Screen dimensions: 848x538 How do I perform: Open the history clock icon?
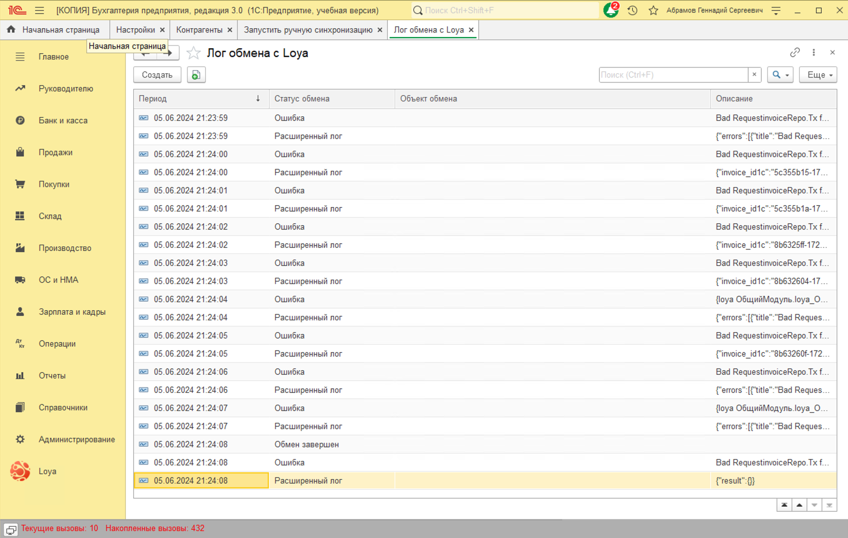click(x=632, y=11)
